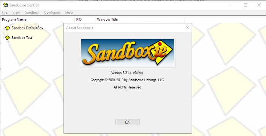
Task: Open the View menu
Action: [16, 12]
